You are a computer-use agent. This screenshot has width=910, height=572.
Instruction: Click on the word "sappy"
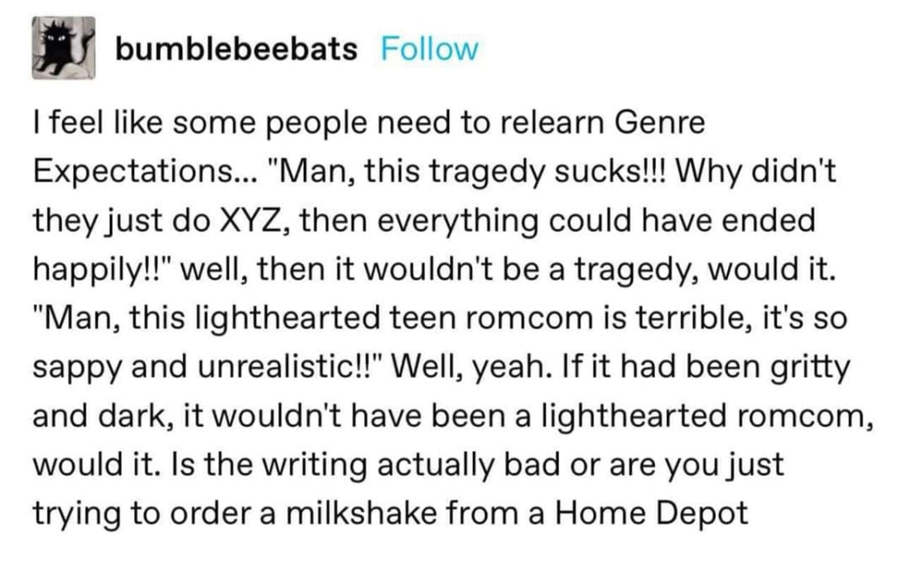pyautogui.click(x=77, y=367)
